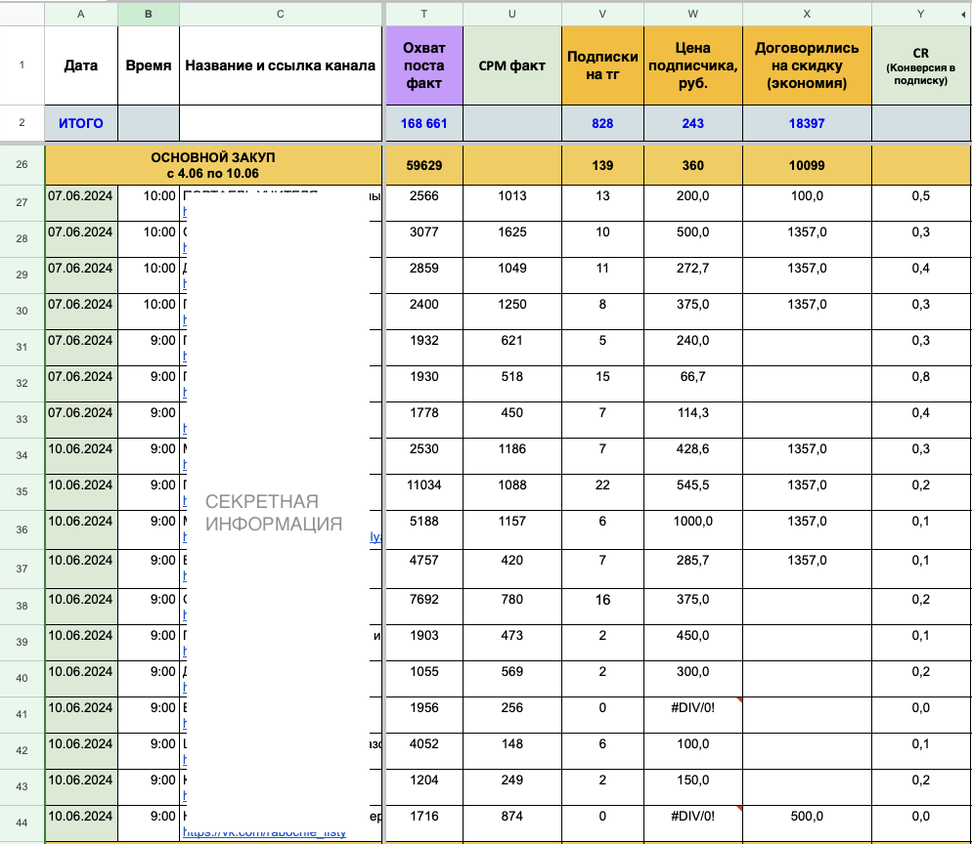This screenshot has height=844, width=972.
Task: Click the total subscriber price '243'
Action: [x=693, y=123]
